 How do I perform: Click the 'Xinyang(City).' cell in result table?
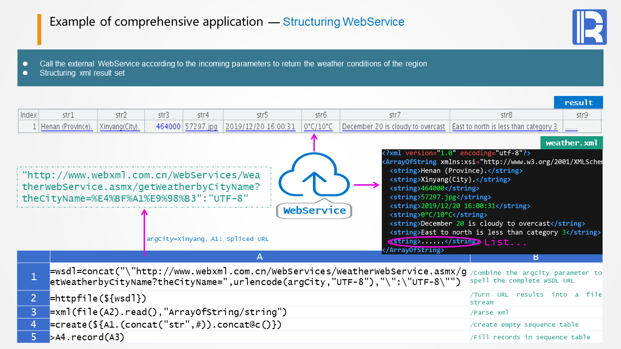(120, 127)
